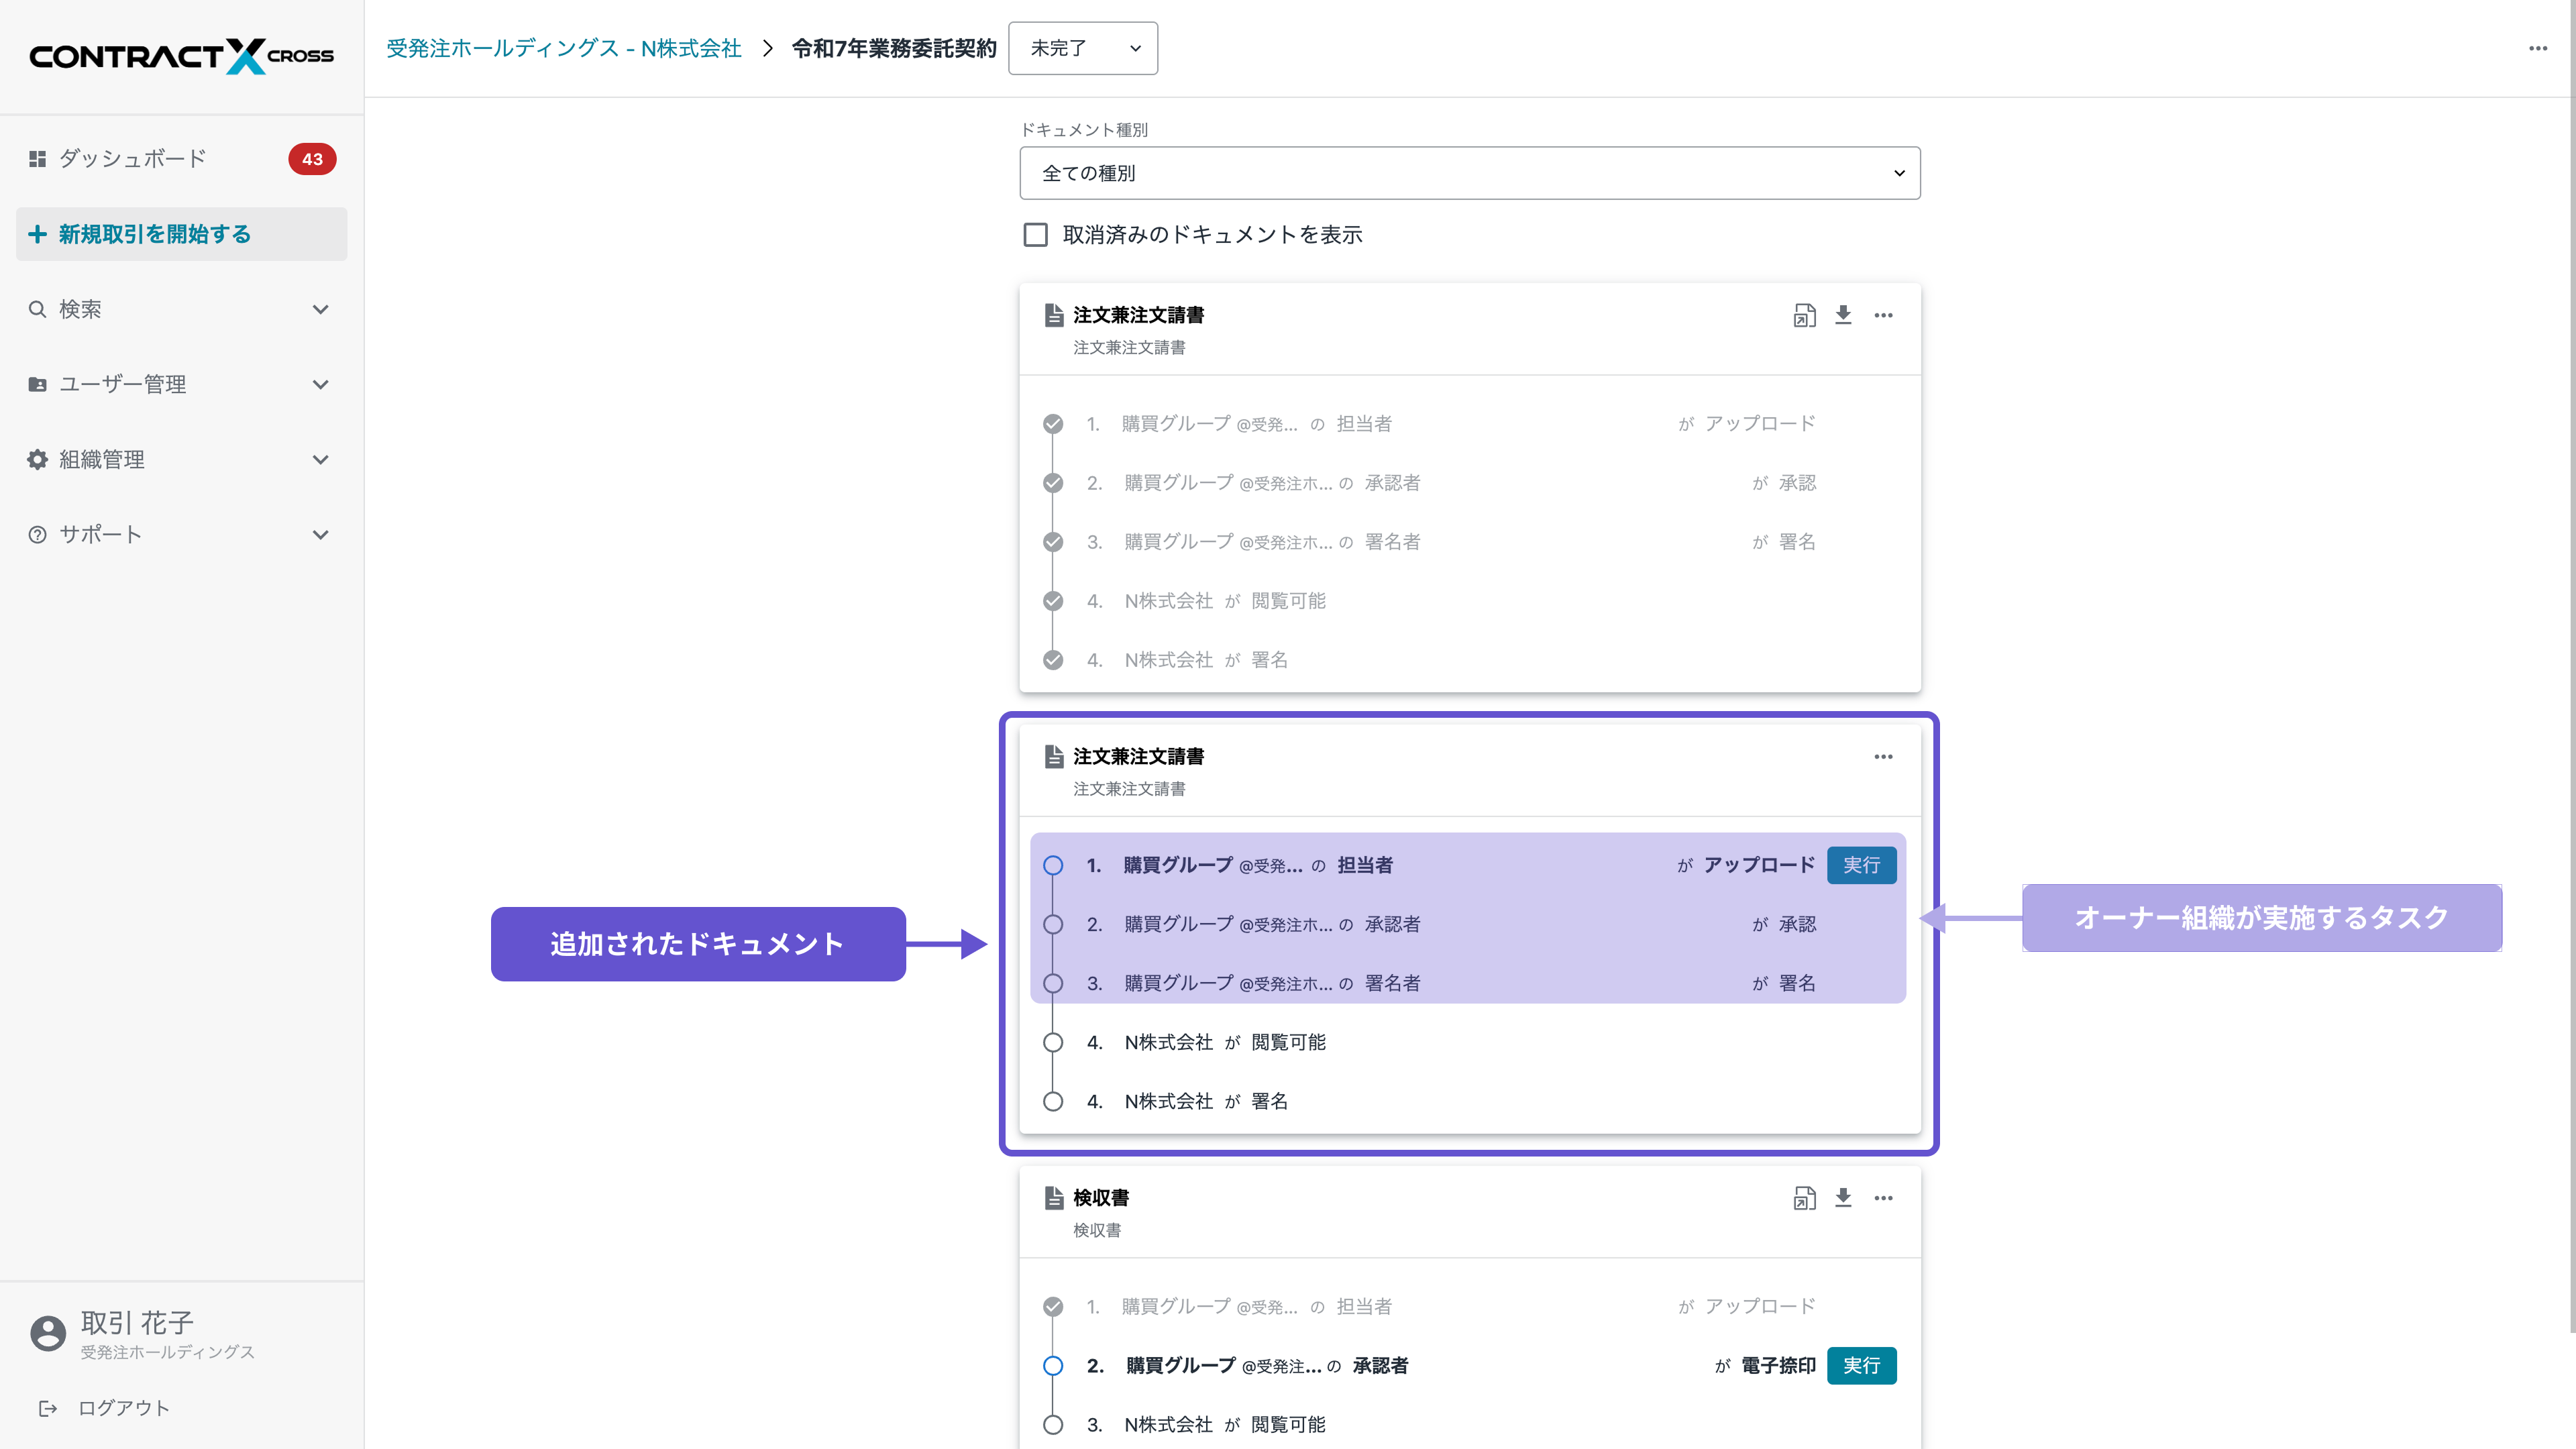The width and height of the screenshot is (2576, 1449).
Task: Open the ダッシュボード icon in the sidebar
Action: pos(37,158)
